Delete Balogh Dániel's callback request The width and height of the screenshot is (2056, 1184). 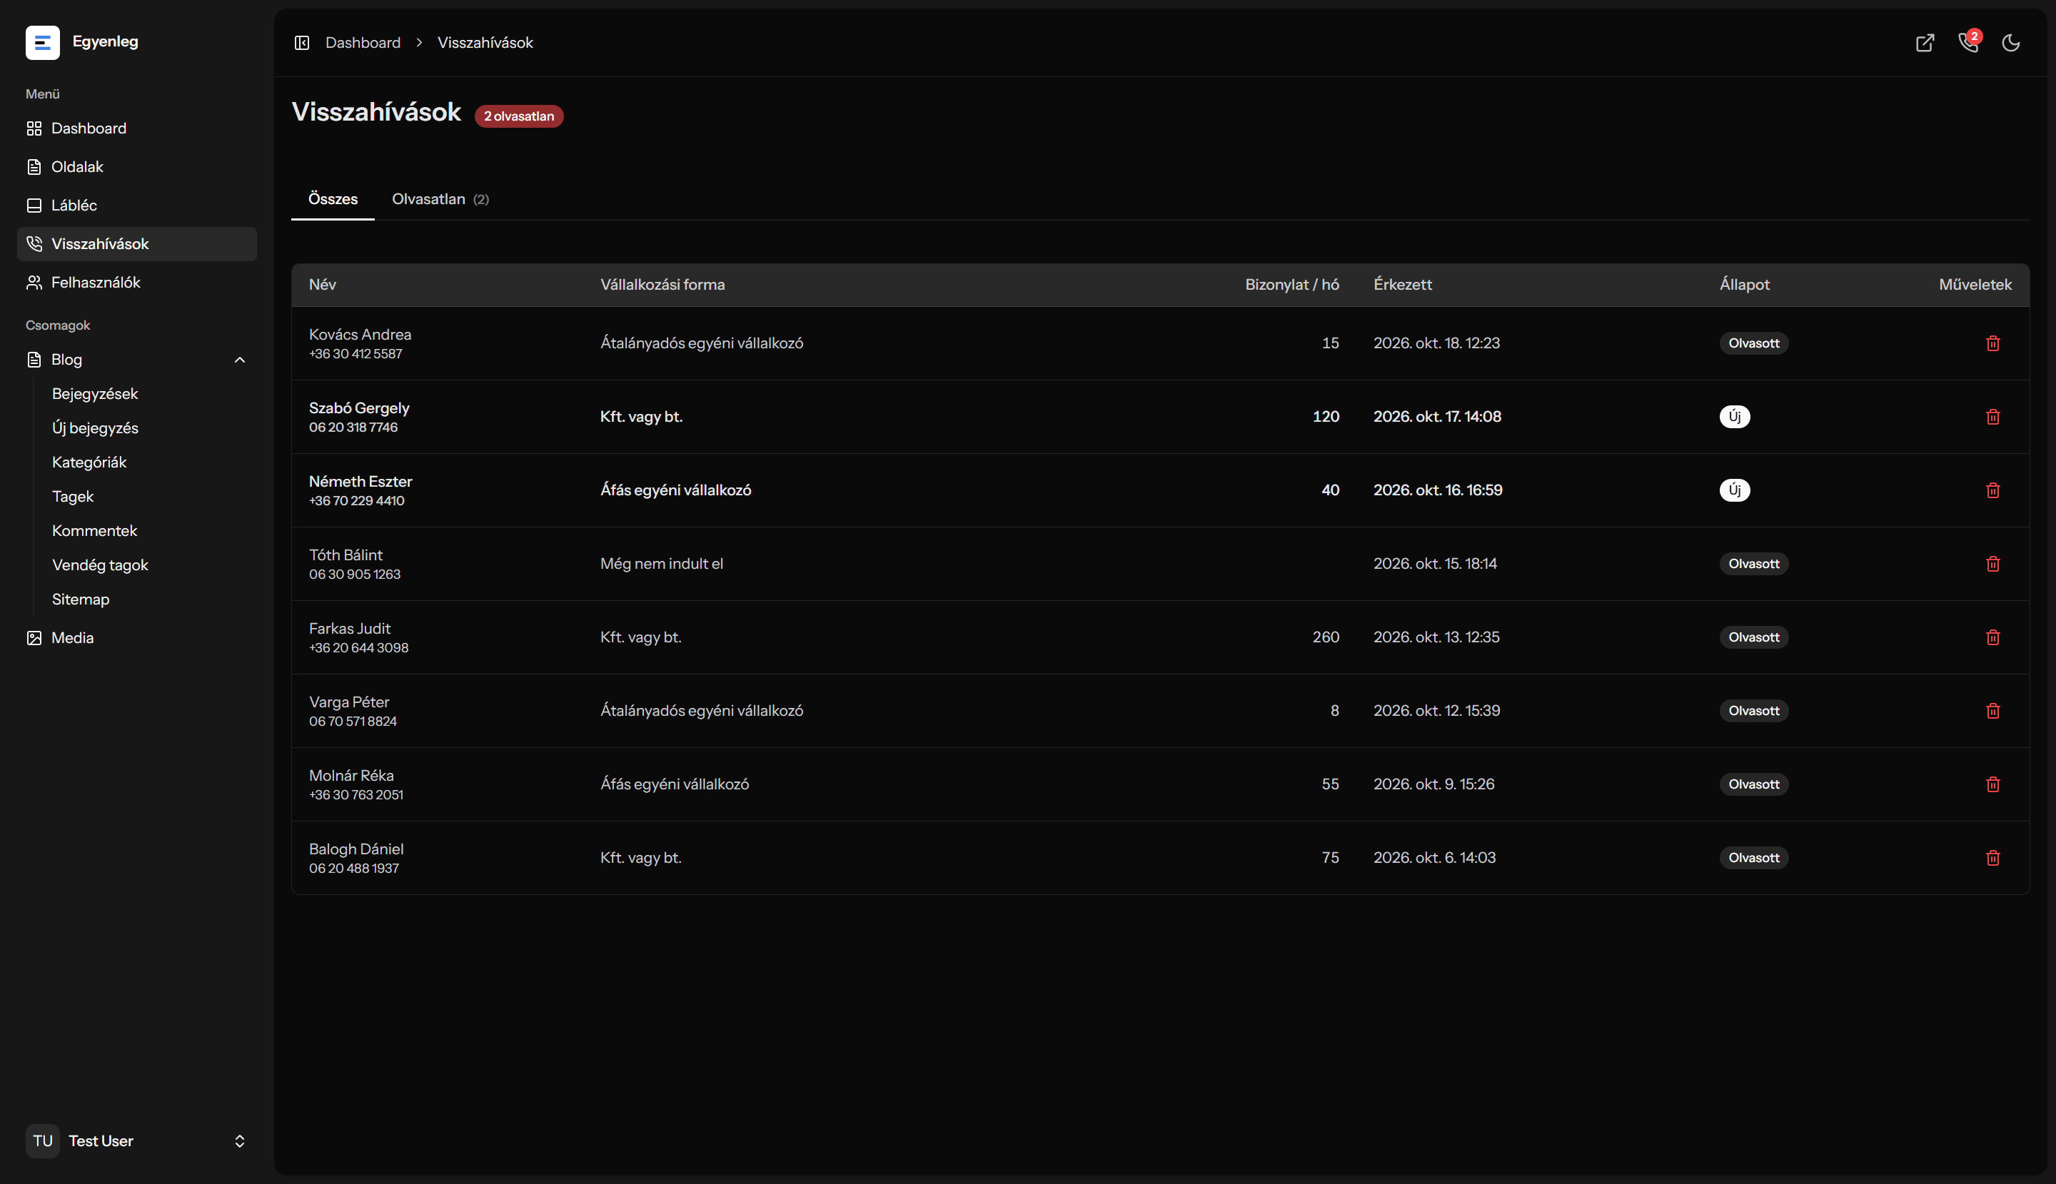click(x=1992, y=858)
